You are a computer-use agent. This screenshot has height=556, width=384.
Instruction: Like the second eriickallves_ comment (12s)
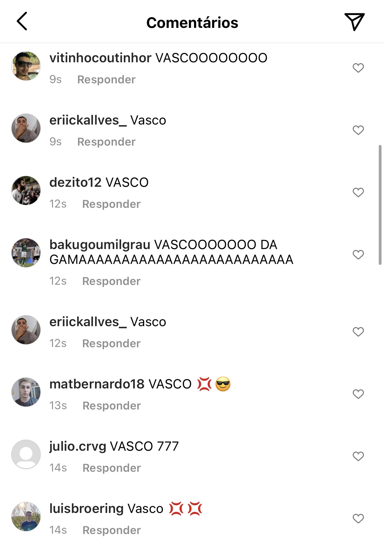(358, 332)
